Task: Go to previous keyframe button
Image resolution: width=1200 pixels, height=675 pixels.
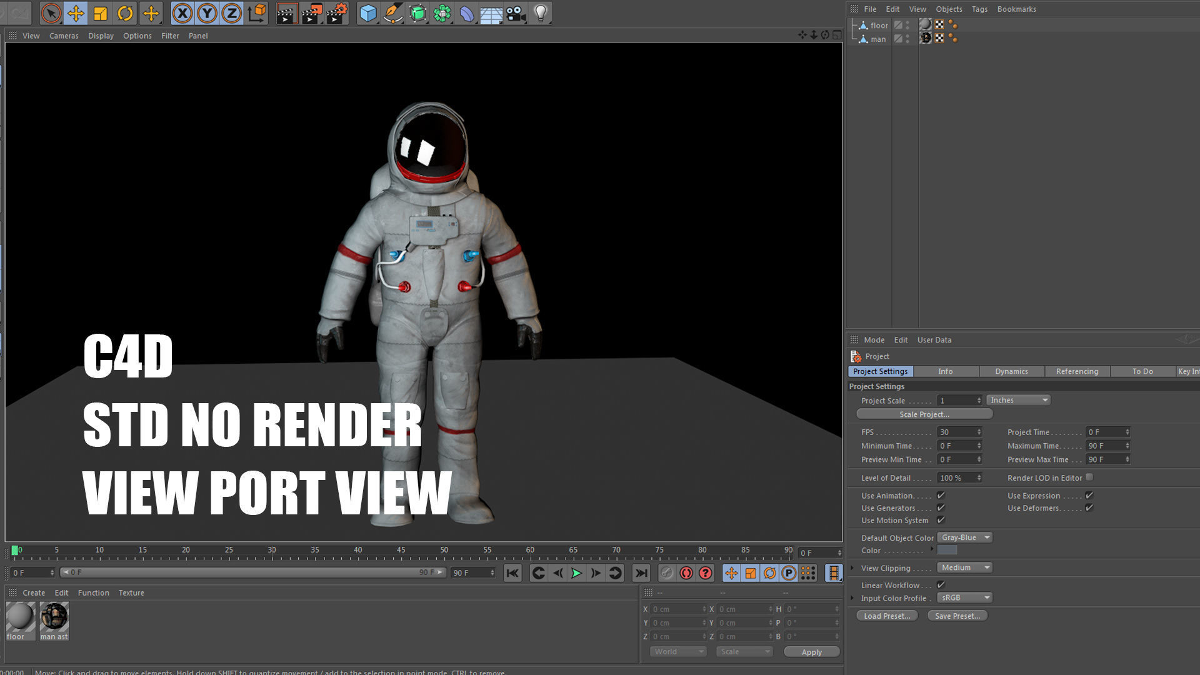Action: click(x=538, y=573)
